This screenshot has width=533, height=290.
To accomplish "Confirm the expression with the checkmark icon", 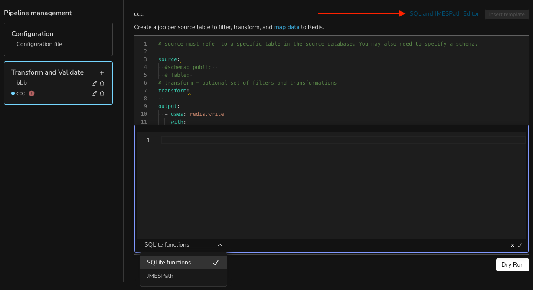I will (520, 245).
